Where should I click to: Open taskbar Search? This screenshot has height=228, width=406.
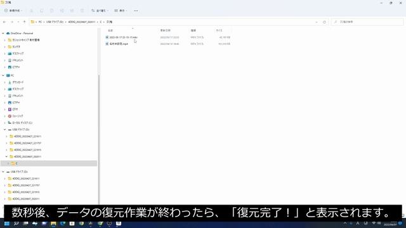coord(16,224)
